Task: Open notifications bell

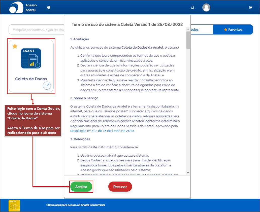Action: click(193, 8)
